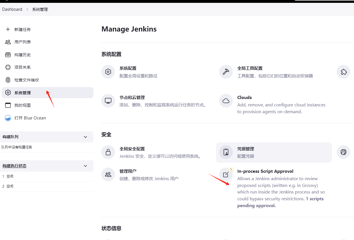Screen dimensions: 354x240
Task: Click the 状态信息 section heading
Action: coord(111,228)
